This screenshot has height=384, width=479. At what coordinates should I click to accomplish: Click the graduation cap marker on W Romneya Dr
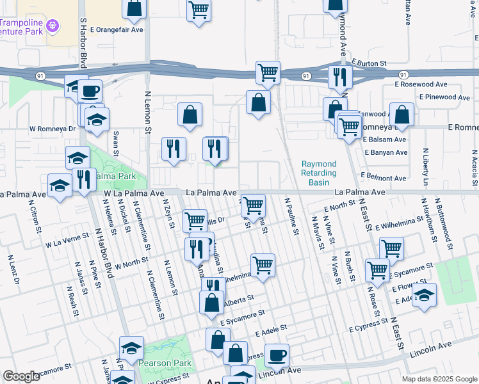point(97,120)
